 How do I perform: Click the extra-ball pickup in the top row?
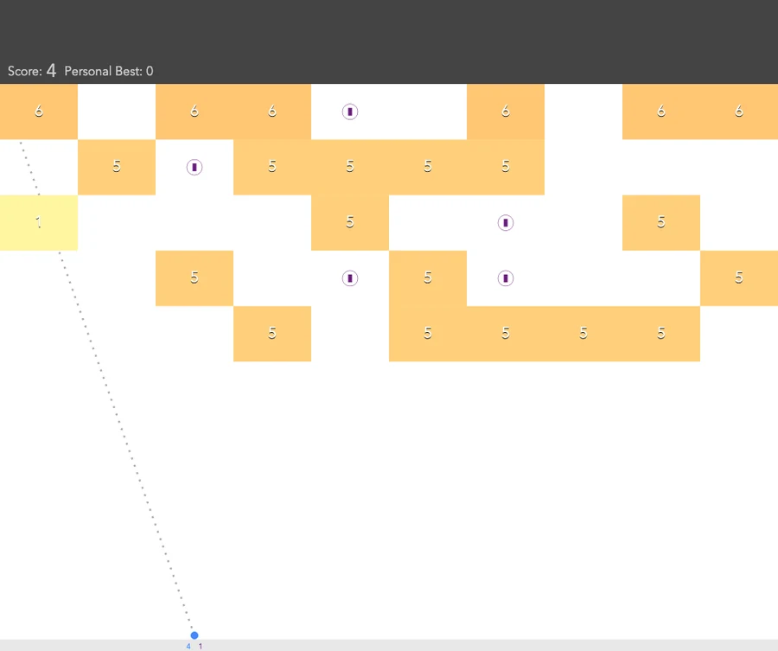pos(350,112)
